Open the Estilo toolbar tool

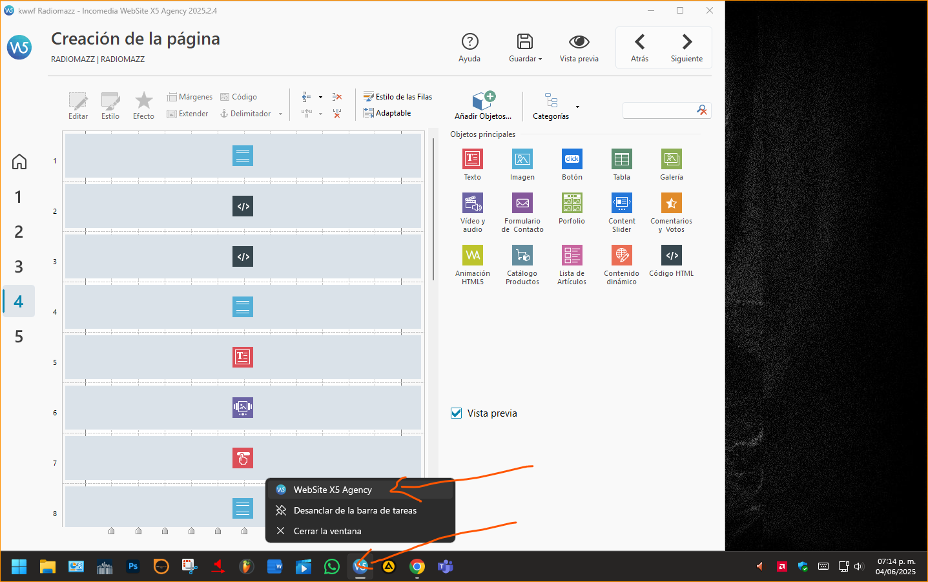click(110, 101)
